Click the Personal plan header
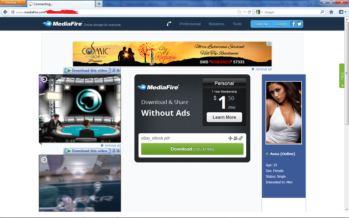 tap(224, 83)
